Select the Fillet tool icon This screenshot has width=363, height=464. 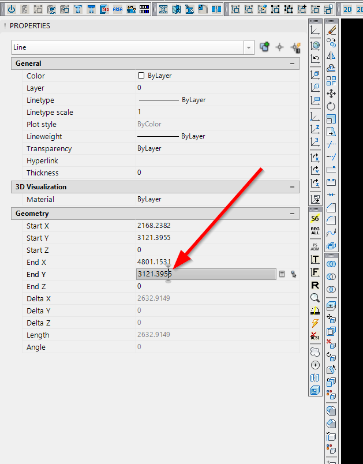(x=331, y=220)
